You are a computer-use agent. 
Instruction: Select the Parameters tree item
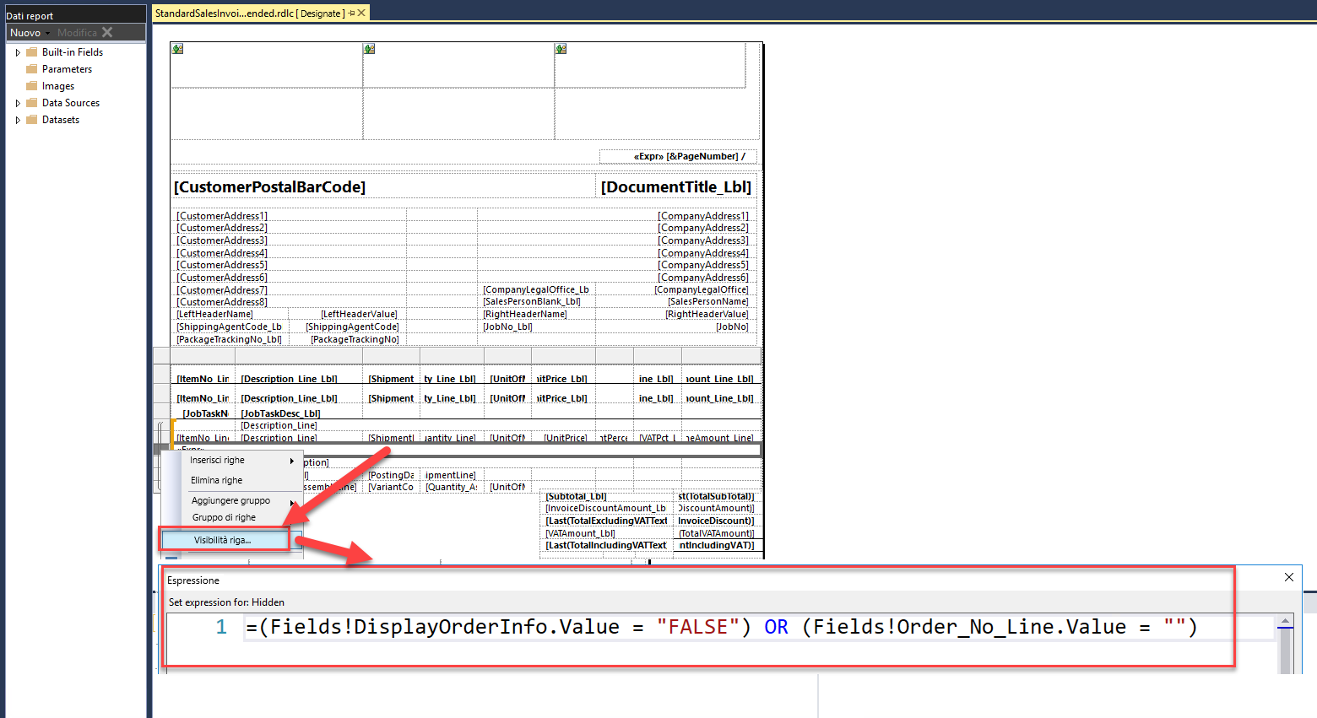[x=67, y=69]
